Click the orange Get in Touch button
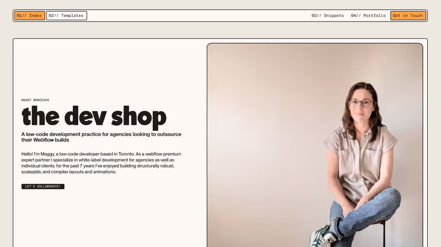The image size is (441, 247). point(408,16)
